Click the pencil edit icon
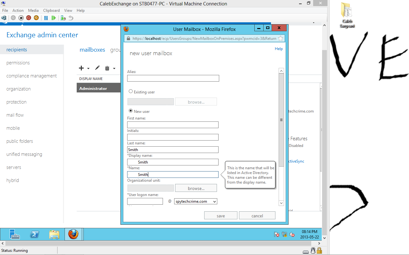The height and width of the screenshot is (255, 409). coord(97,68)
